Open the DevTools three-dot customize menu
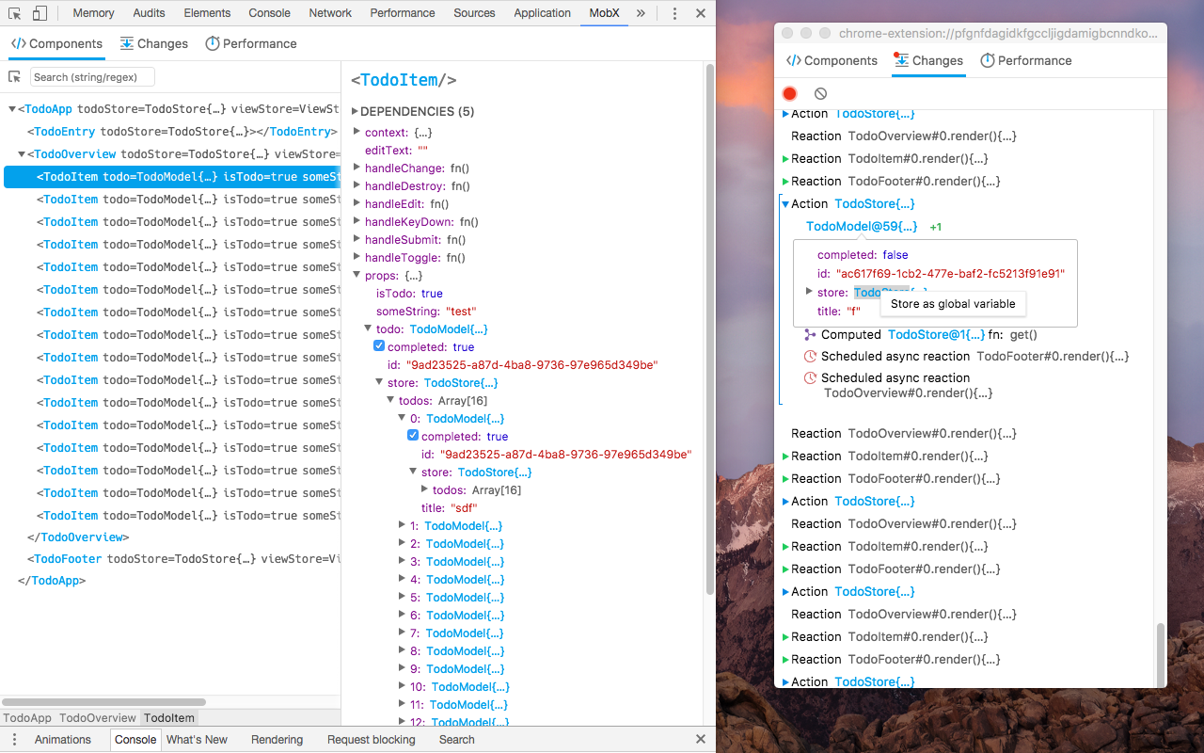This screenshot has height=753, width=1204. (x=674, y=13)
